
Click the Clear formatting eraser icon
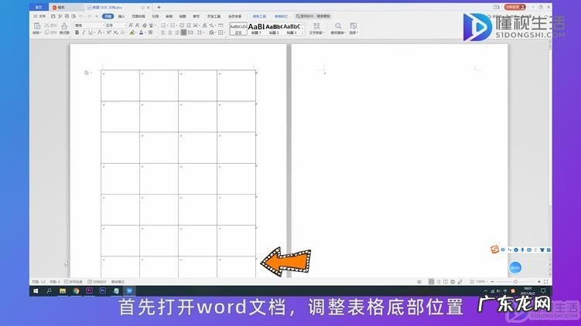coord(145,25)
